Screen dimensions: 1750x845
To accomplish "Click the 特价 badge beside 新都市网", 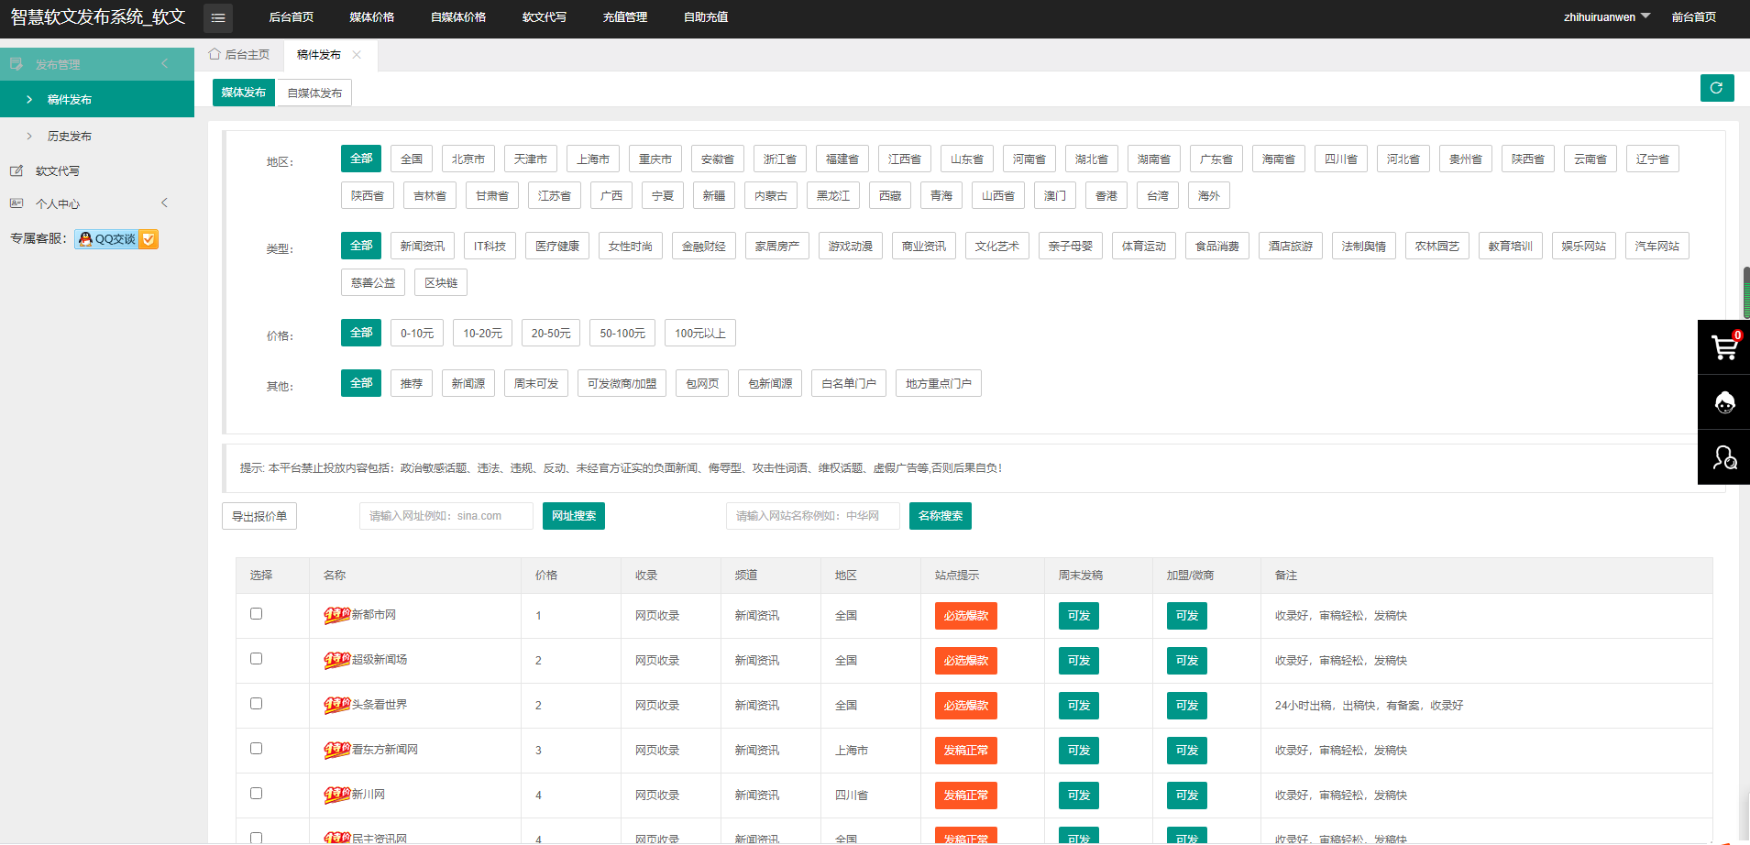I will [336, 615].
